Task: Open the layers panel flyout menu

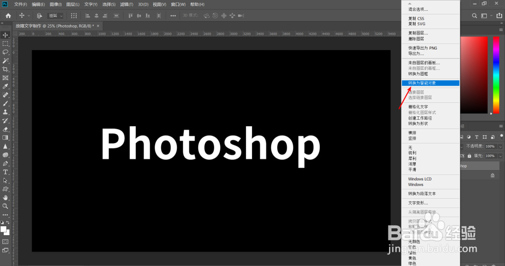Action: point(501,126)
